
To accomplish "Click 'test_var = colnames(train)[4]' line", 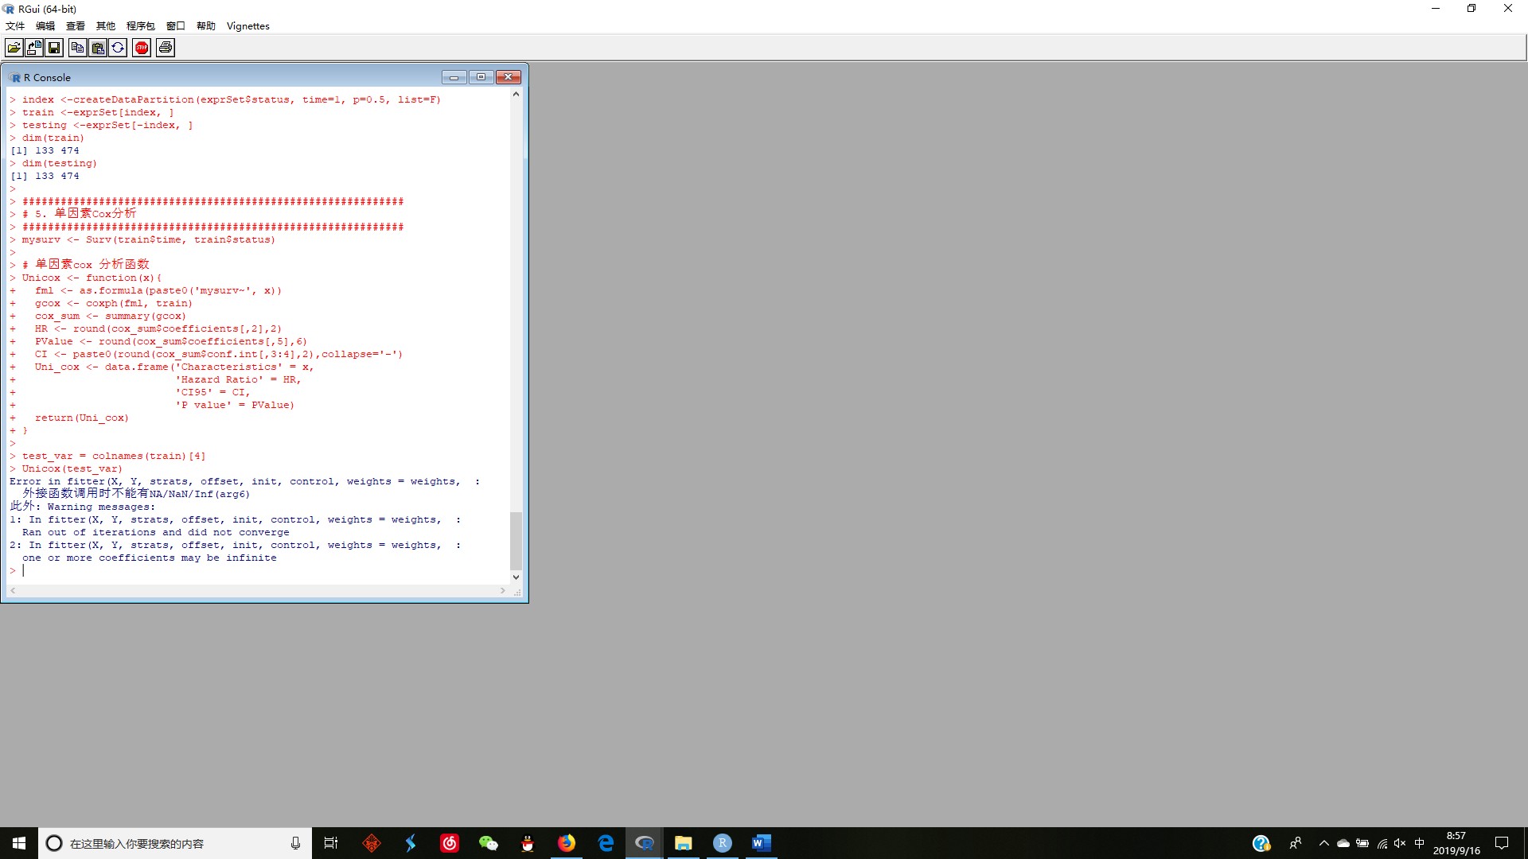I will pos(114,456).
